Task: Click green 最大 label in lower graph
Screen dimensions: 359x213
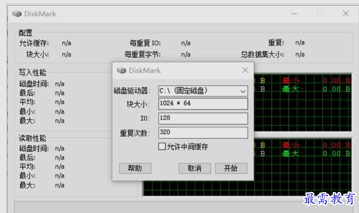Action: [293, 154]
